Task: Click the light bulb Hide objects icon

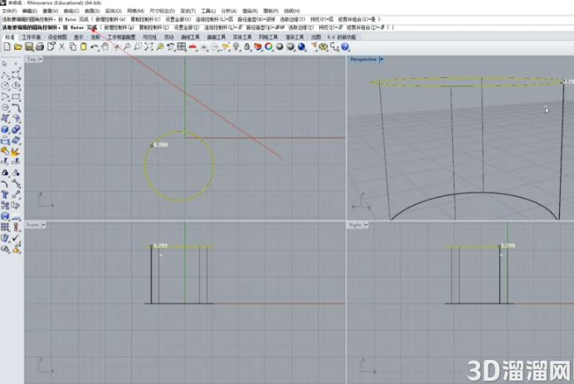Action: 236,46
